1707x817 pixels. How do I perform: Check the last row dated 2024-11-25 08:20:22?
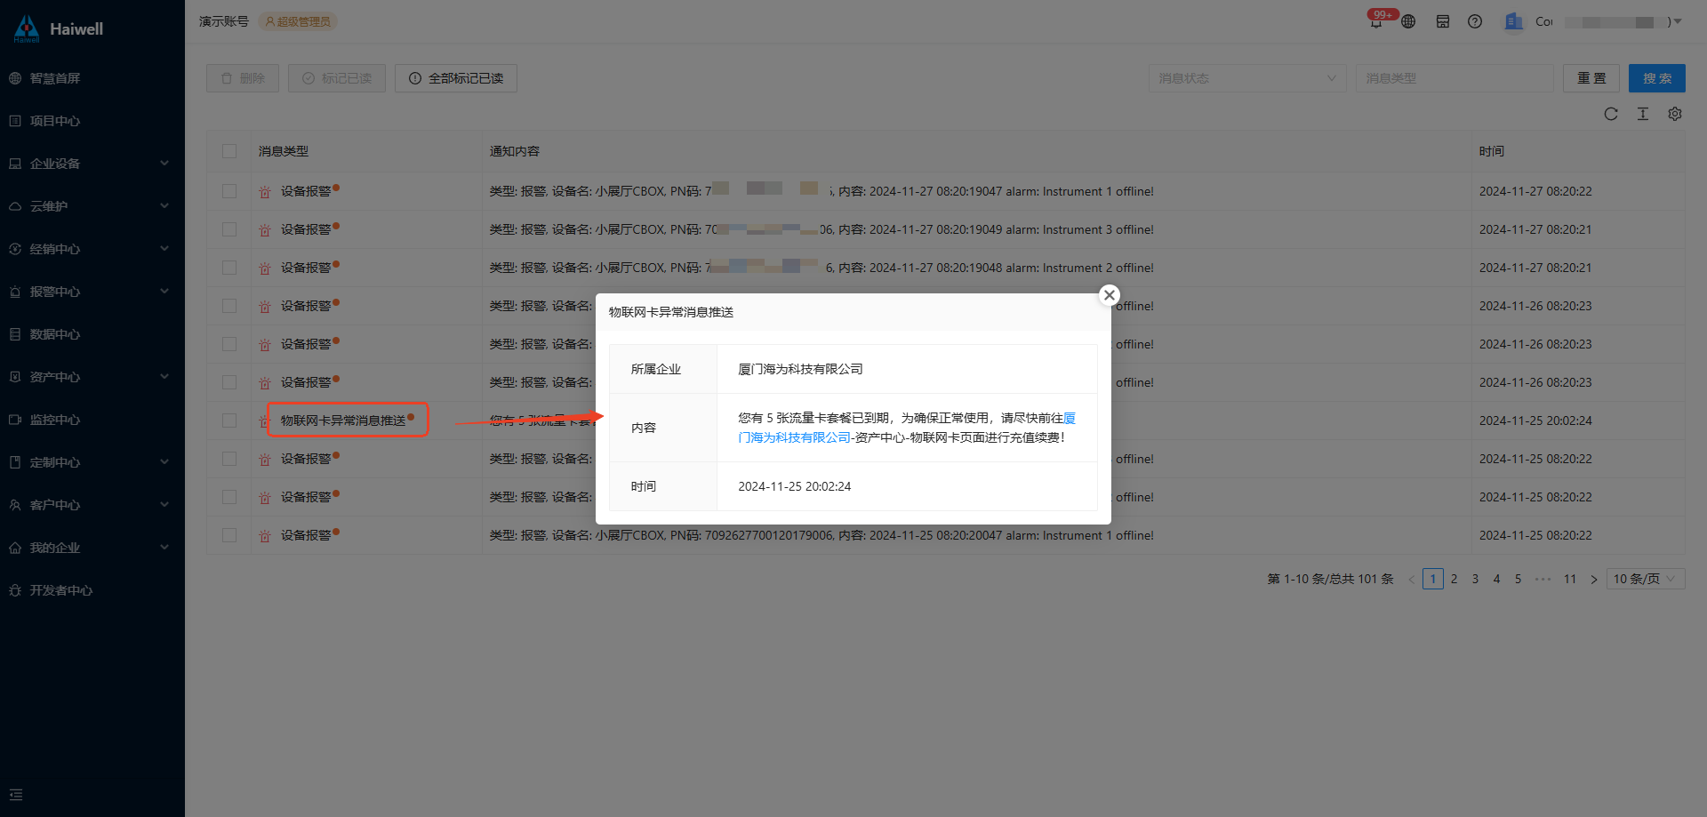[x=229, y=535]
